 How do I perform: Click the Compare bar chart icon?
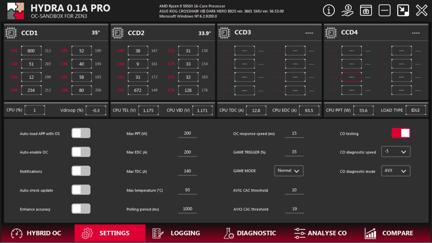(370, 233)
